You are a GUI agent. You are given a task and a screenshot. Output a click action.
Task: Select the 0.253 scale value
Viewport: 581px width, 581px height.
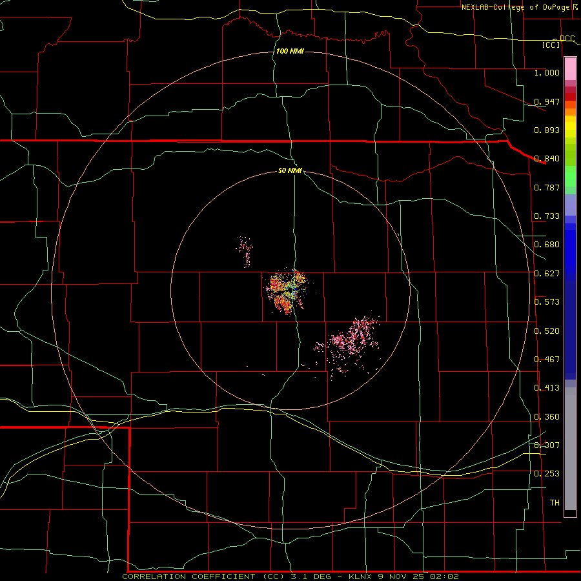coord(547,474)
